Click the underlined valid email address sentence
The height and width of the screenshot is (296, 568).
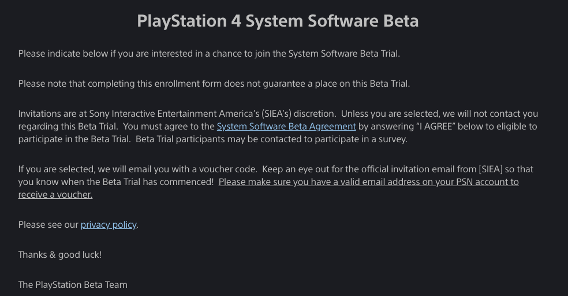click(x=368, y=182)
